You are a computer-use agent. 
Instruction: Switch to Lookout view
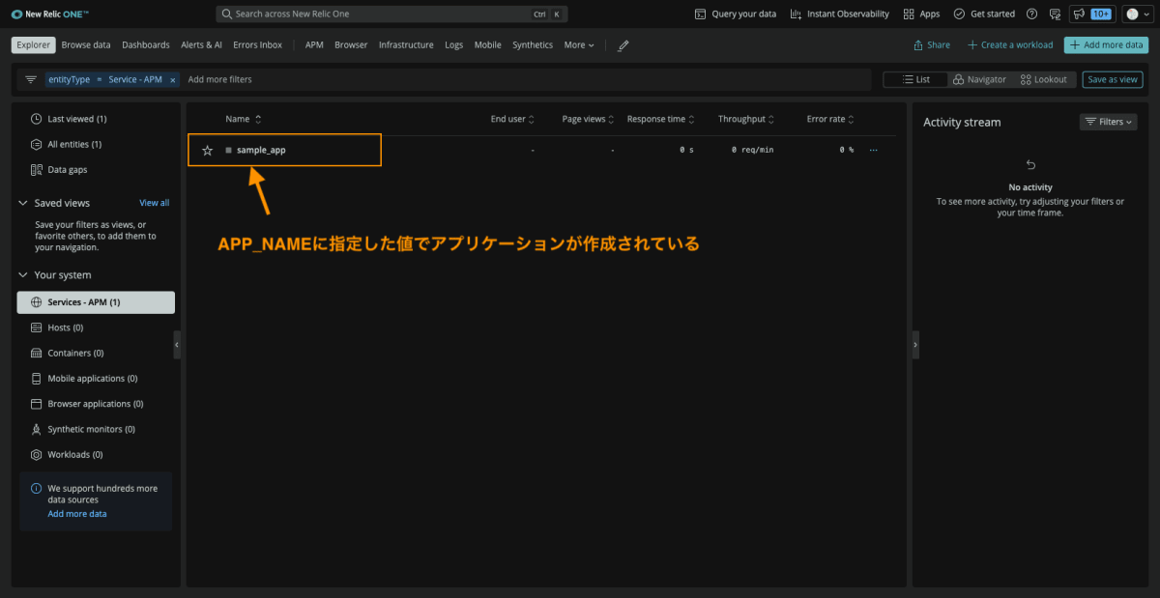1044,79
